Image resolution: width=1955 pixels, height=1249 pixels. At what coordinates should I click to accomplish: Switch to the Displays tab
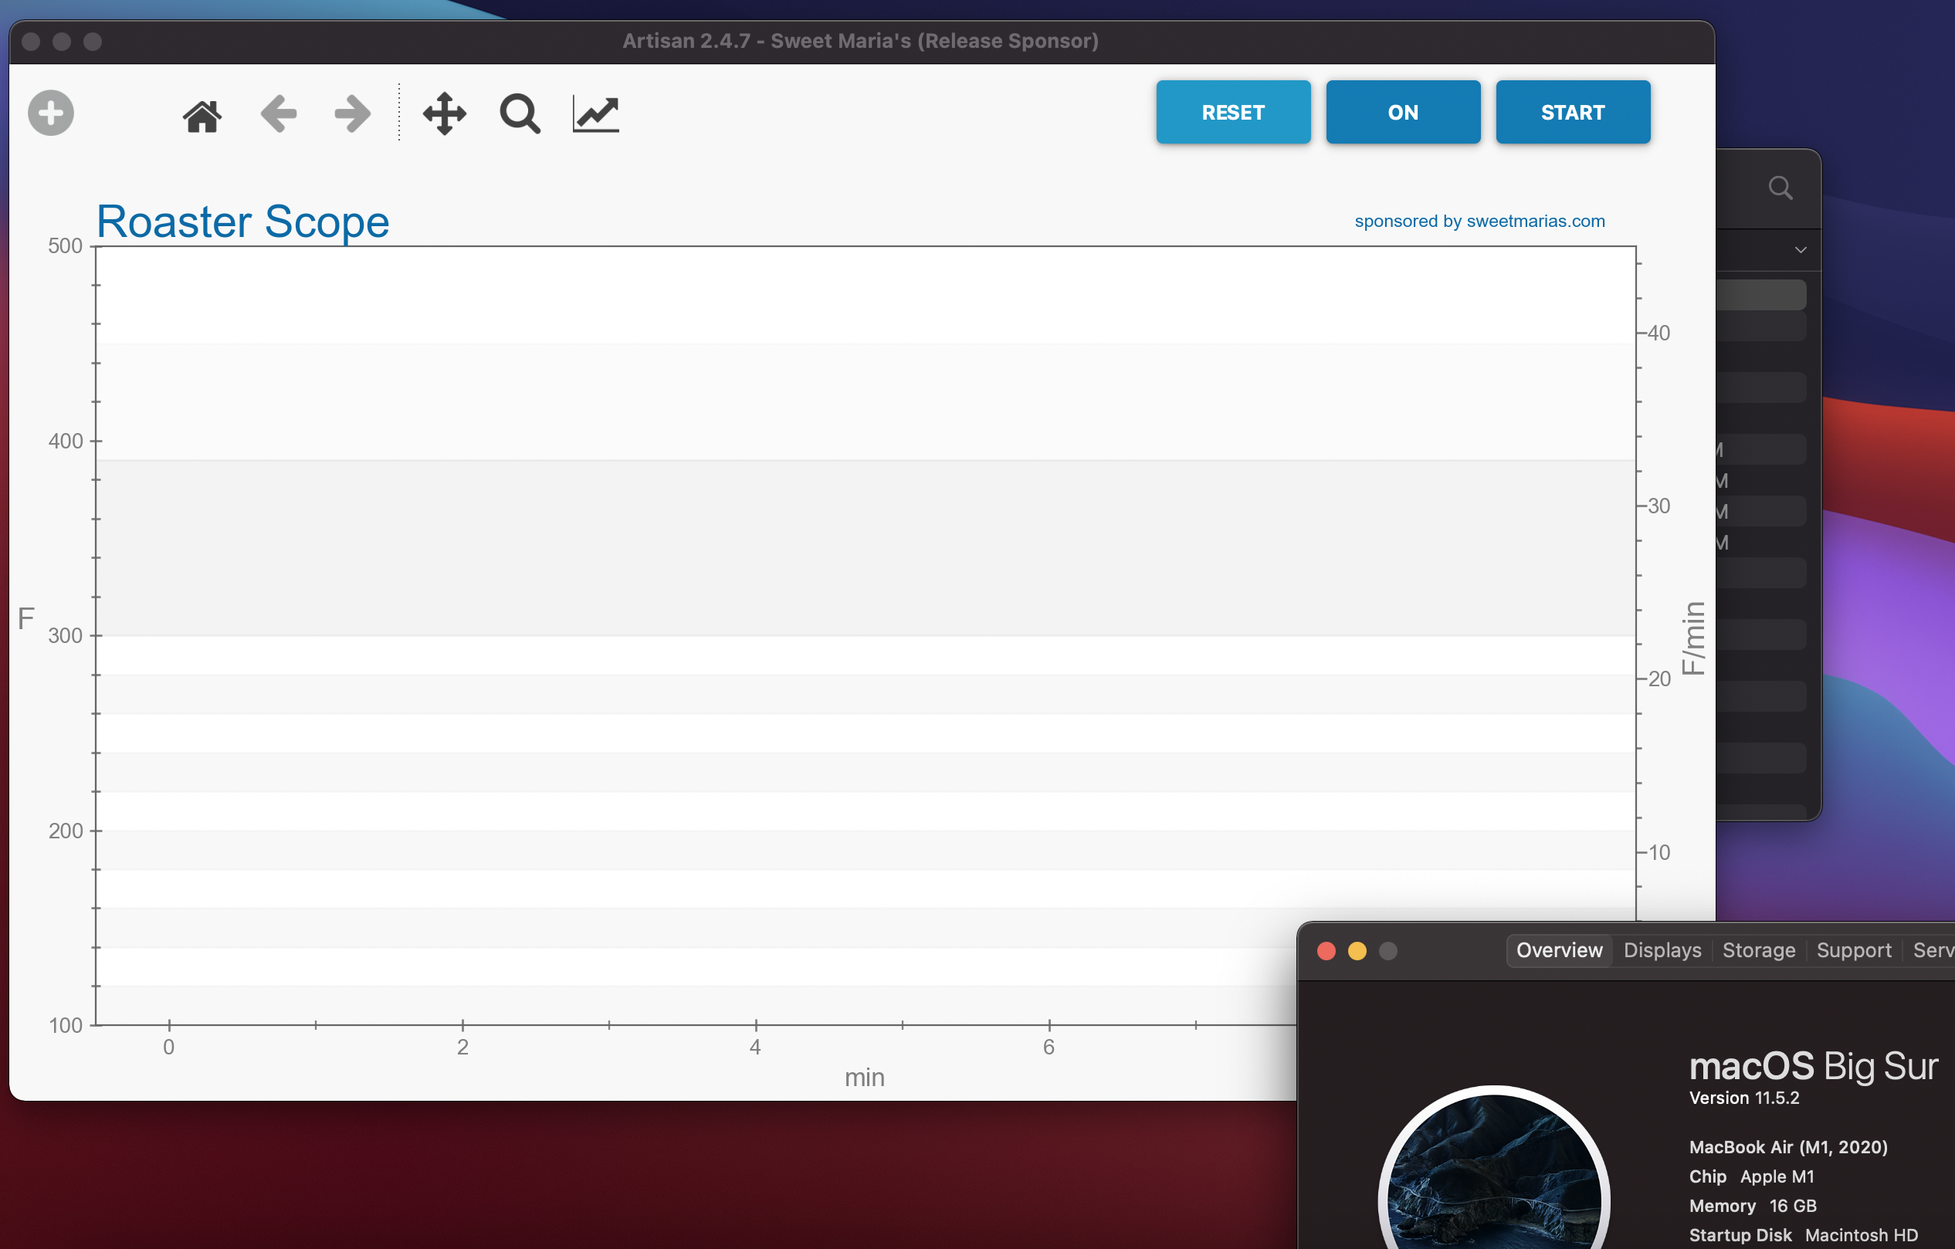coord(1661,950)
